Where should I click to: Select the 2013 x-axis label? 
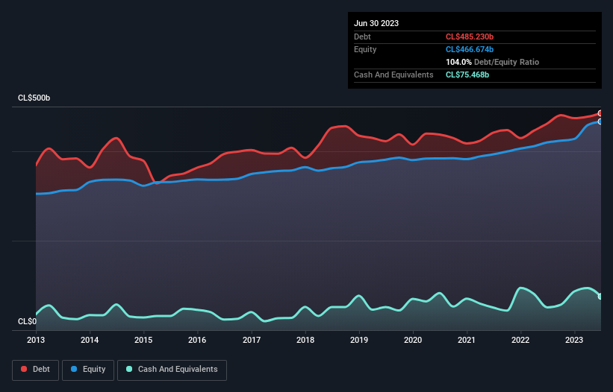pos(36,340)
